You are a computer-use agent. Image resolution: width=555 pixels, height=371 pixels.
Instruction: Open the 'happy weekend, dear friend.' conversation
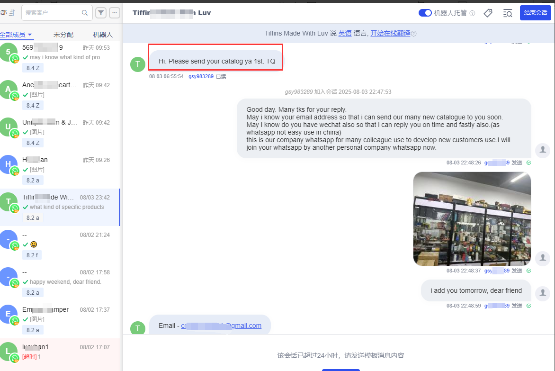[60, 282]
